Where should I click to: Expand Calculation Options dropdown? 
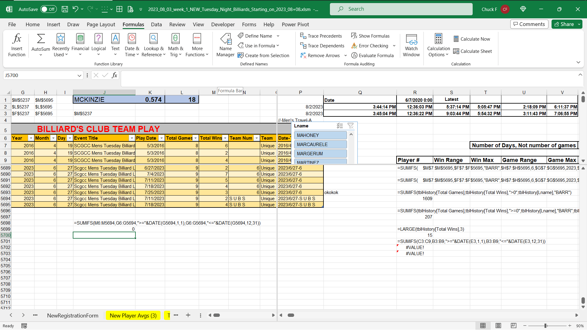[x=438, y=45]
